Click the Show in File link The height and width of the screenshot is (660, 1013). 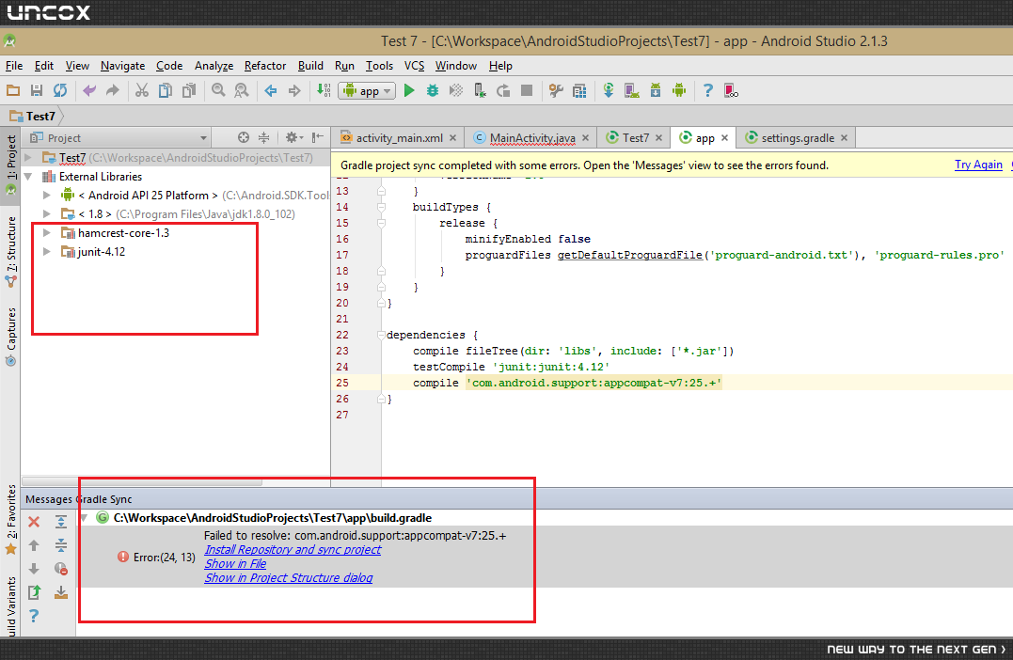235,564
